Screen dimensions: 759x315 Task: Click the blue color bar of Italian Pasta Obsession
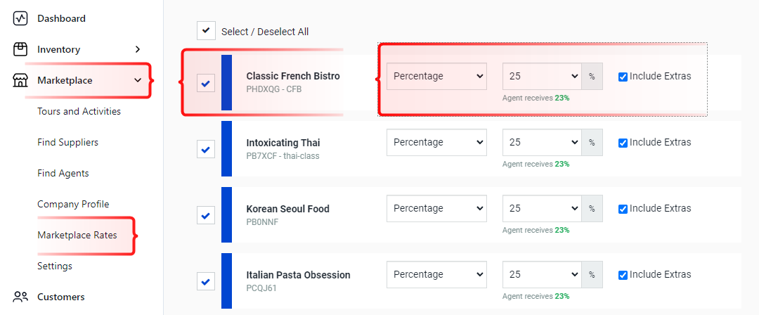[x=226, y=281]
